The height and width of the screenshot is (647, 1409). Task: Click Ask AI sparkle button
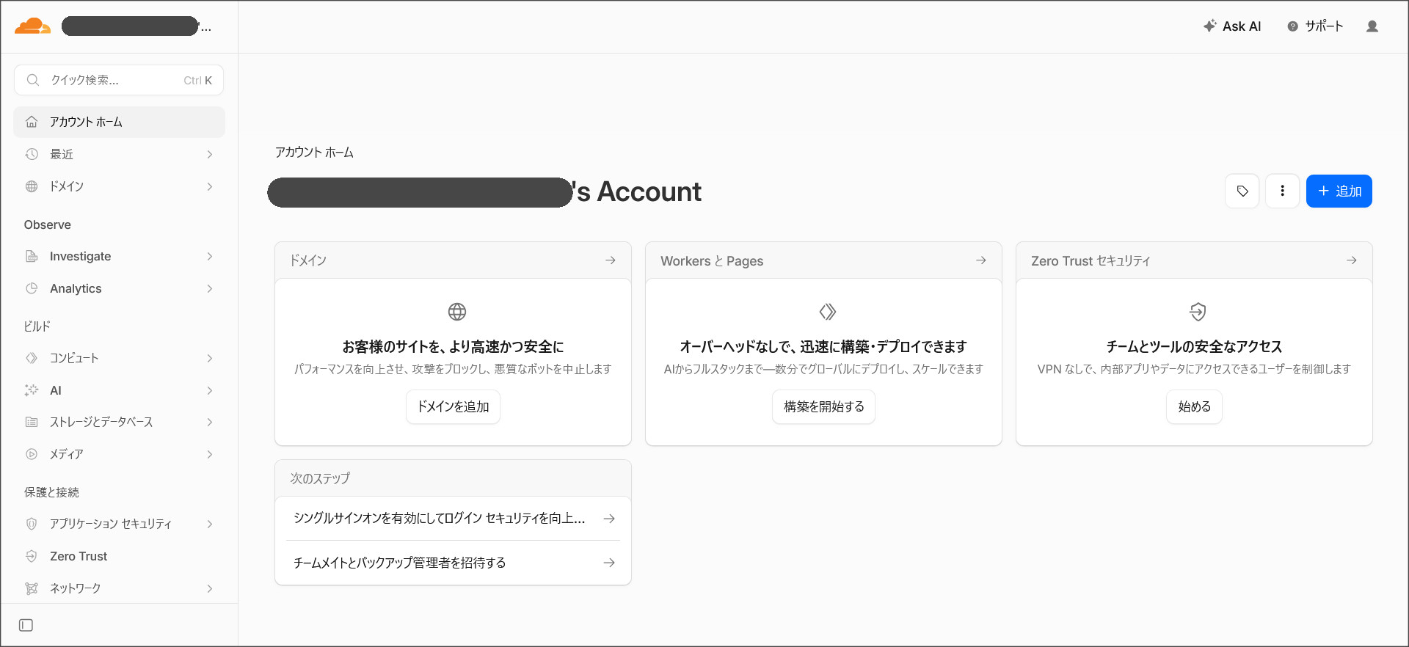tap(1232, 26)
